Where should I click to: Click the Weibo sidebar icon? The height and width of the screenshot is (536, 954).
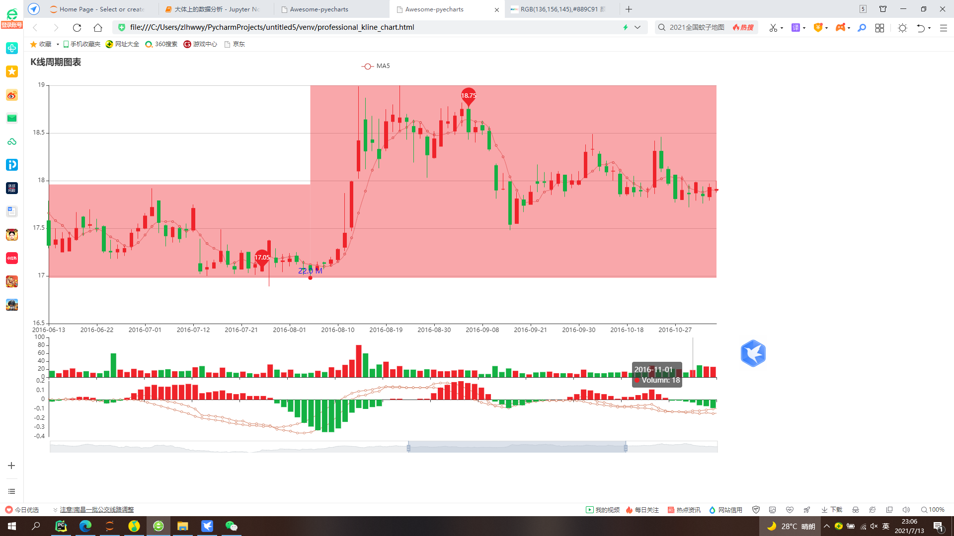12,95
